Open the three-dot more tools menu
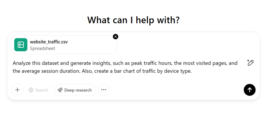This screenshot has width=272, height=119. (104, 90)
